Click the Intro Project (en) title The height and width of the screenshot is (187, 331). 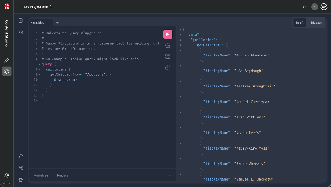click(x=34, y=7)
